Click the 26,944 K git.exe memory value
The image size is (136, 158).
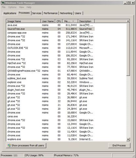(x=72, y=101)
